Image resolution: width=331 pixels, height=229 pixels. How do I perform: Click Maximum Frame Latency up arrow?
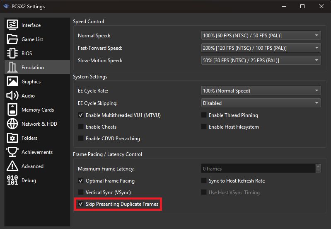click(318, 166)
